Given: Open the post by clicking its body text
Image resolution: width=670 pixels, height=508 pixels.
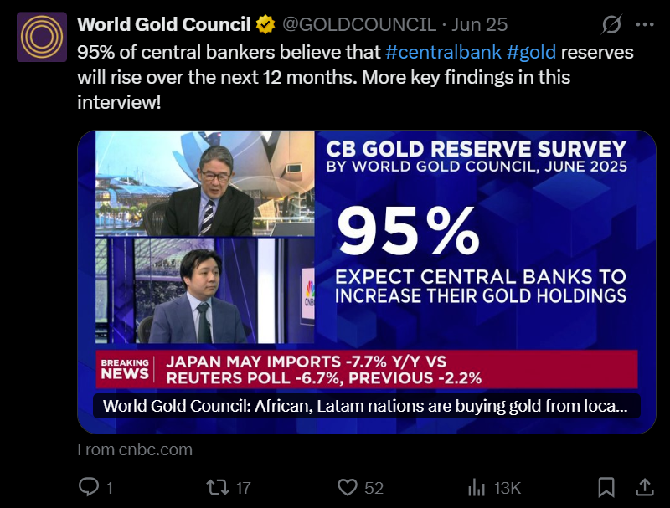Looking at the screenshot, I should (x=251, y=78).
